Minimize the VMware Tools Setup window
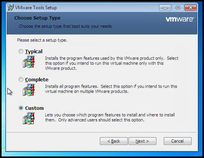Image resolution: width=204 pixels, height=158 pixels. 165,8
